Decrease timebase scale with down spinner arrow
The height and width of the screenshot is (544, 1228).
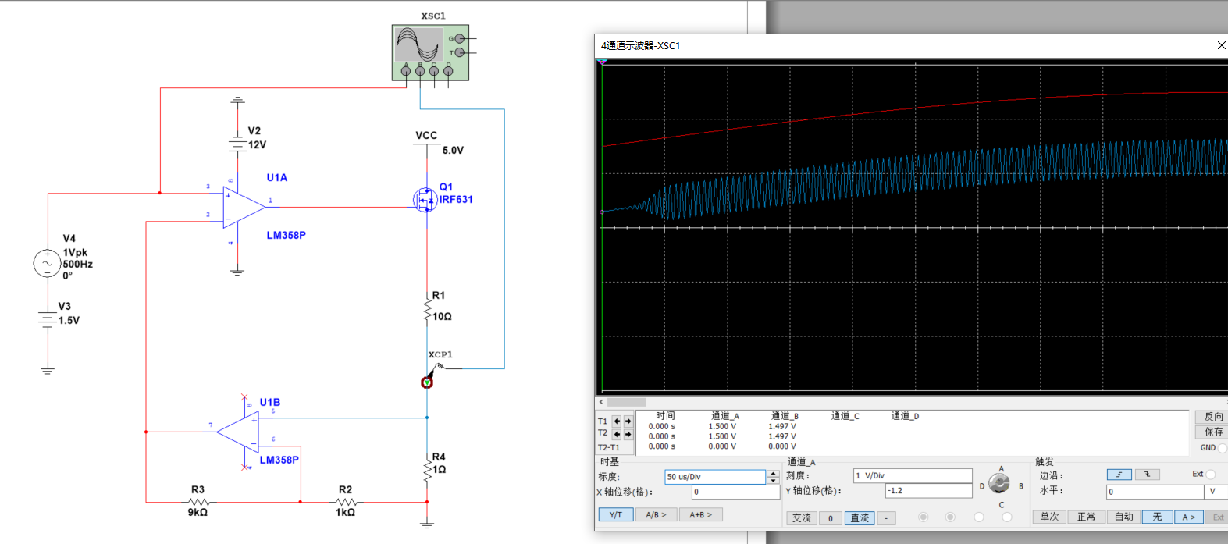point(773,481)
